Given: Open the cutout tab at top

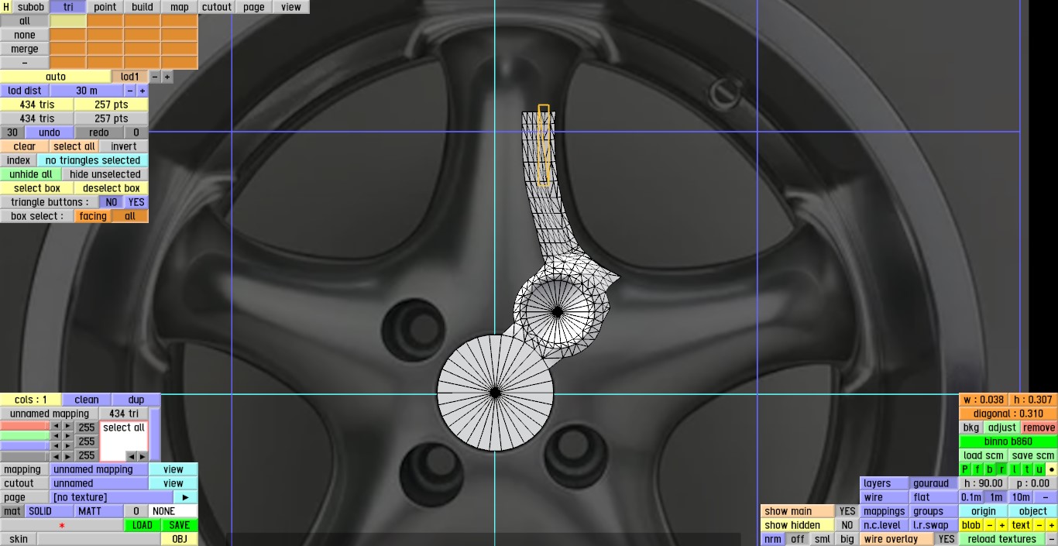Looking at the screenshot, I should tap(217, 7).
